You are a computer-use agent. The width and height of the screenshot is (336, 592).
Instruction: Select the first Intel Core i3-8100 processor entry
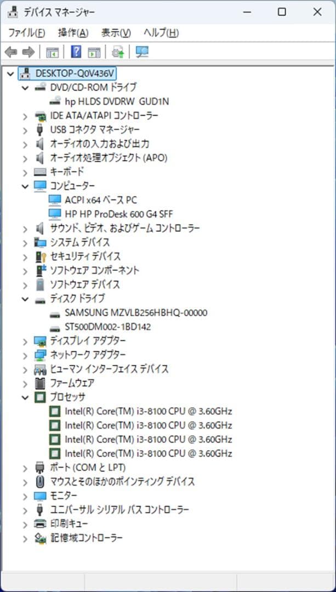149,412
